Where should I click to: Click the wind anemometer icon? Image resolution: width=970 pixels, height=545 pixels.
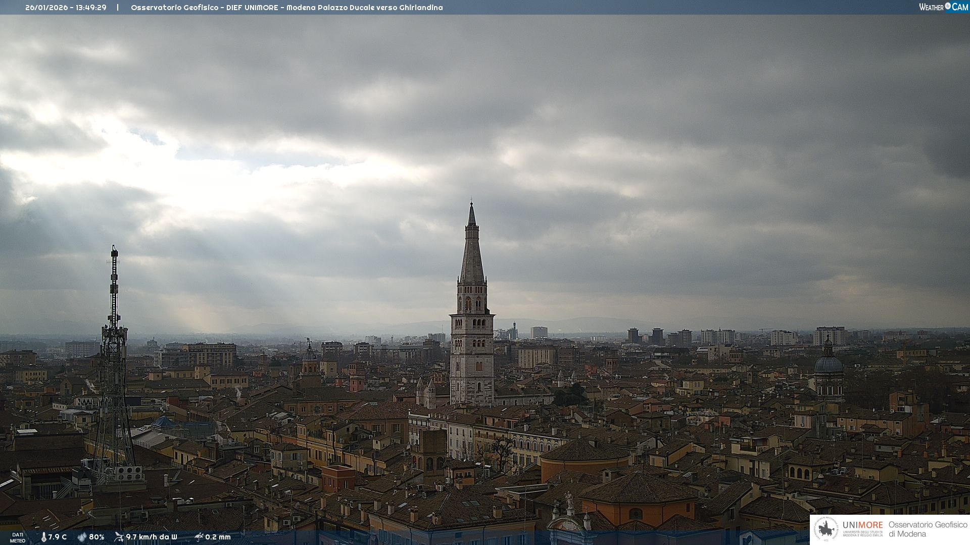[119, 537]
